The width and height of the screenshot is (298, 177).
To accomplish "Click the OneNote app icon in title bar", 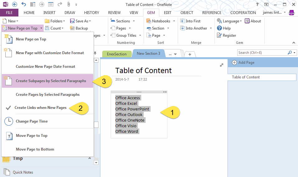I will (x=6, y=4).
